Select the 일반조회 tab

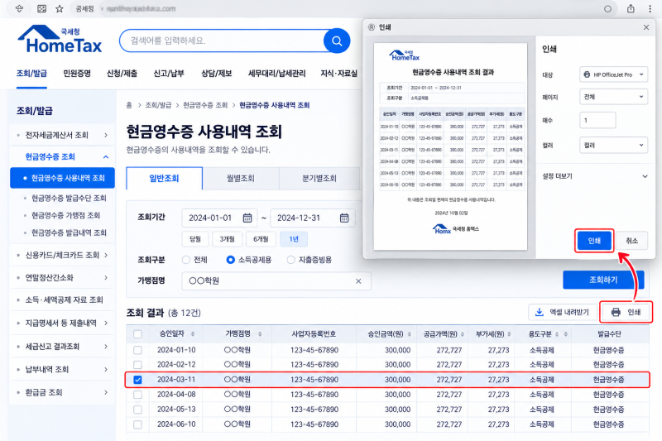[164, 179]
